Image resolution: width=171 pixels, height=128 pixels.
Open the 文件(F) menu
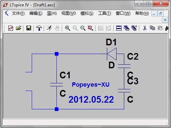tap(18, 13)
